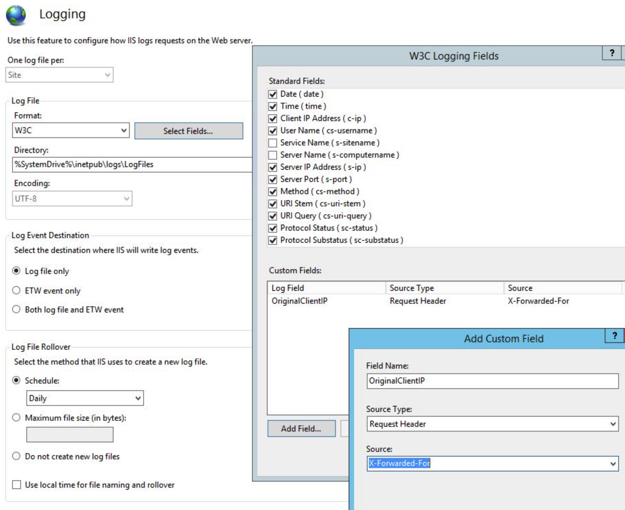Image resolution: width=625 pixels, height=510 pixels.
Task: Choose Maximum file size rollover method
Action: coord(16,418)
